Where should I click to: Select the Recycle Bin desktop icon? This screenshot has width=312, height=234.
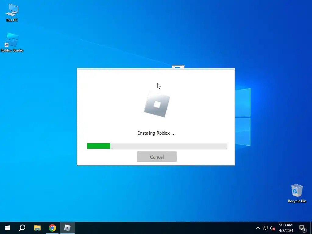(297, 193)
